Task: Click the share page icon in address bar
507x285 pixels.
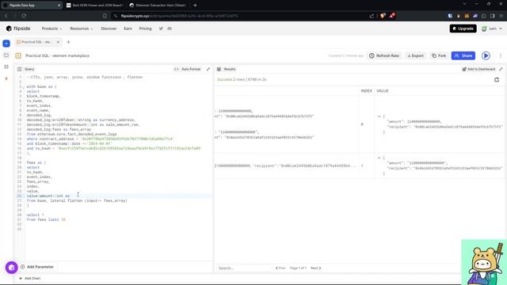Action: pyautogui.click(x=372, y=16)
